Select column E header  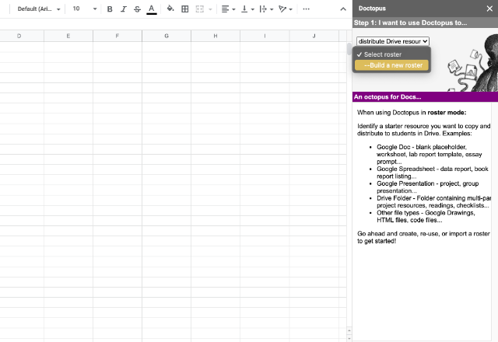[x=68, y=37]
